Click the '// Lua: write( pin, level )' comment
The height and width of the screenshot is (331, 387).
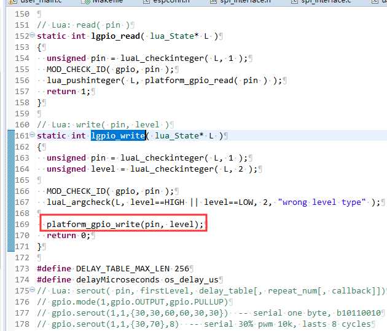103,125
